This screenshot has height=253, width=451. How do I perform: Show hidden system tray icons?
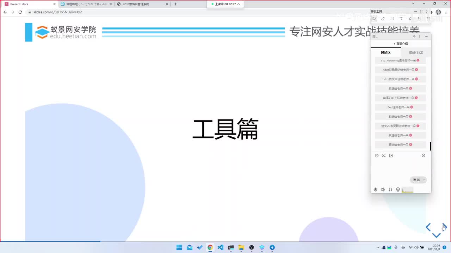(378, 247)
